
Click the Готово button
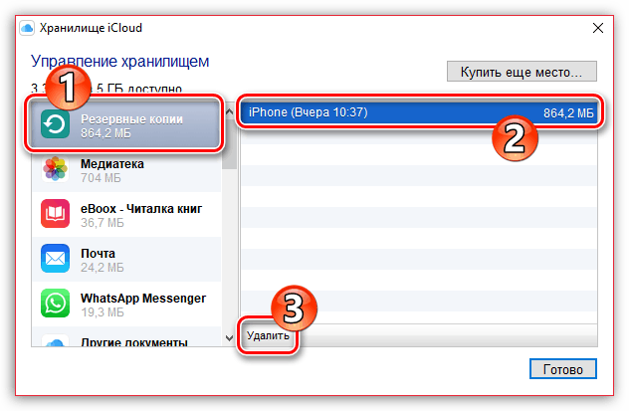562,369
